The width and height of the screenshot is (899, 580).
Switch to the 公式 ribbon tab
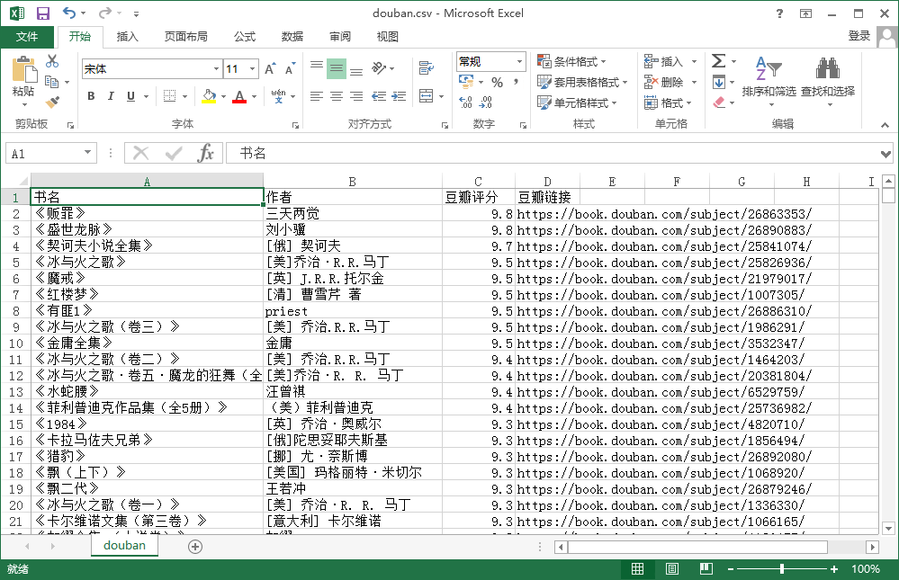click(245, 37)
